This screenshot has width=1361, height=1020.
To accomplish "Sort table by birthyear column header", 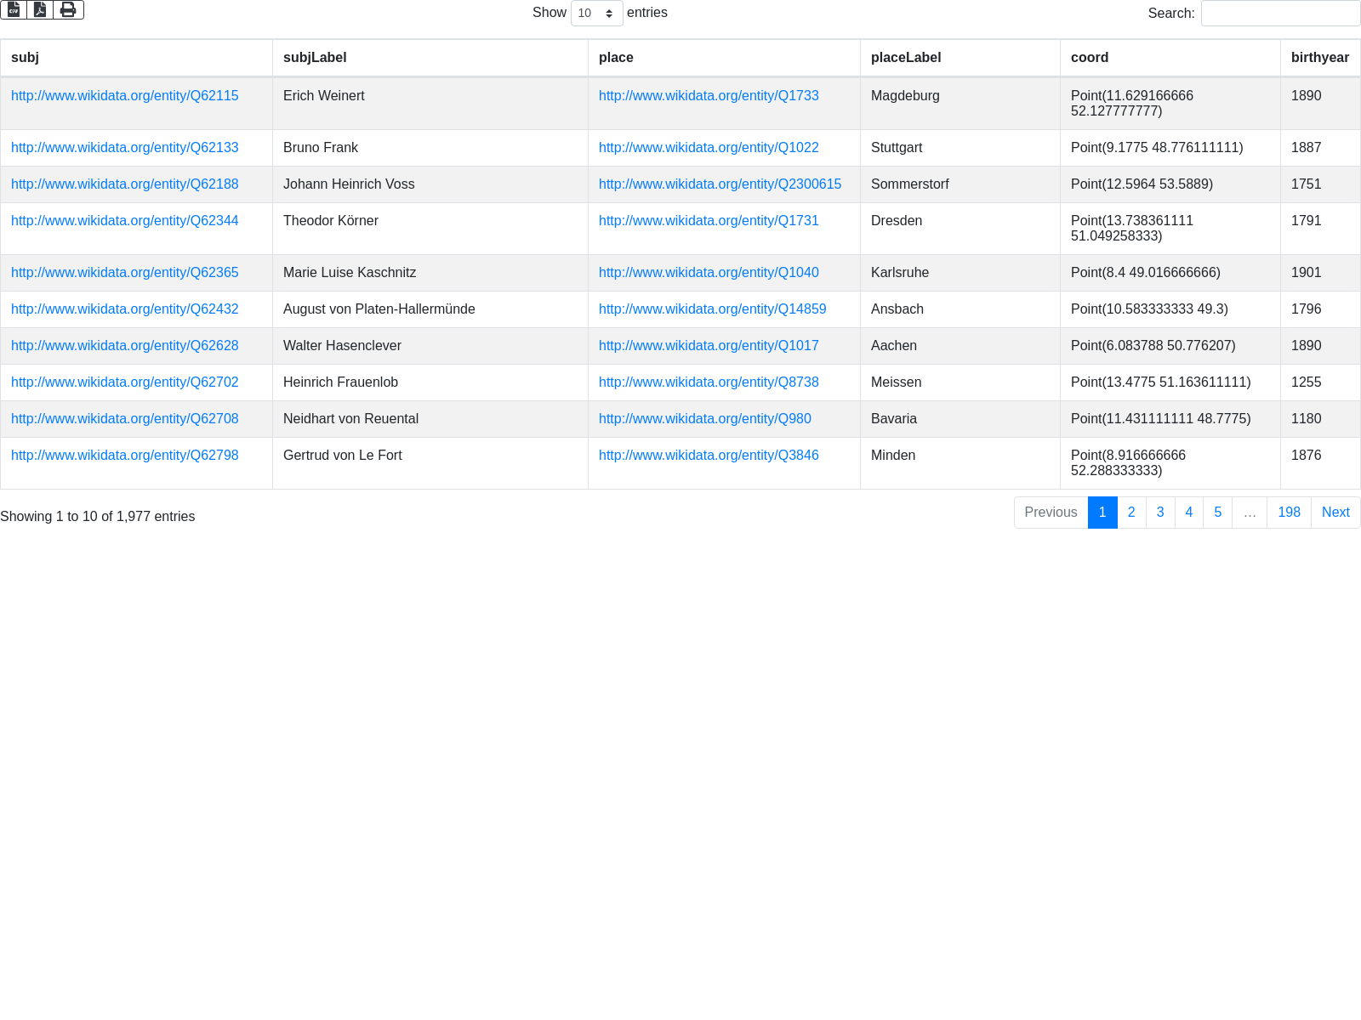I will 1319,58.
